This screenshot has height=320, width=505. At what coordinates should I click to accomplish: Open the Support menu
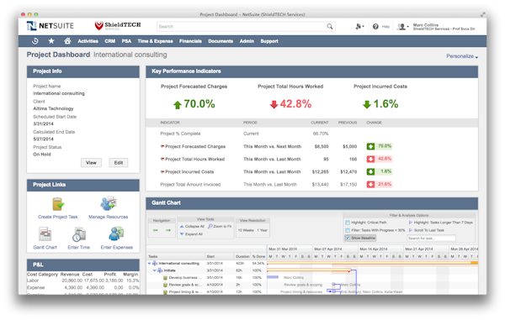pos(269,41)
